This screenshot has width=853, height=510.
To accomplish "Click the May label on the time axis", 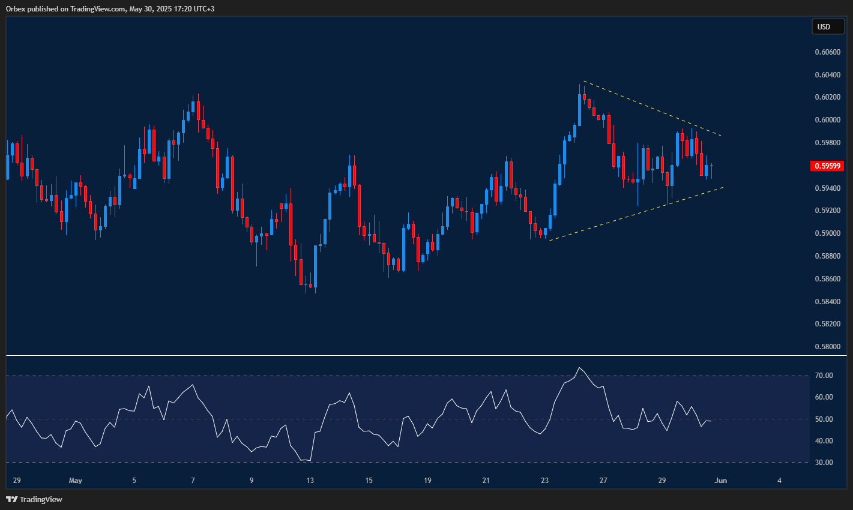I will (76, 480).
